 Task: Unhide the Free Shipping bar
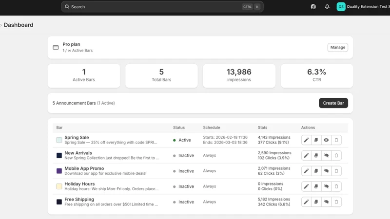326,202
